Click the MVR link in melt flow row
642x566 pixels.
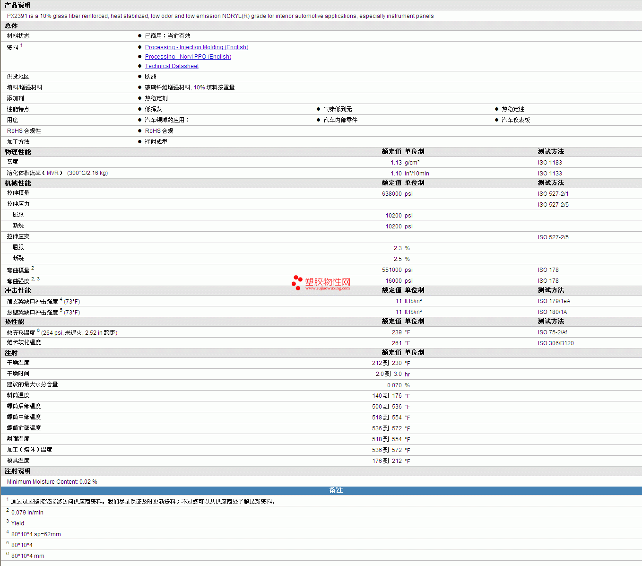click(x=52, y=173)
